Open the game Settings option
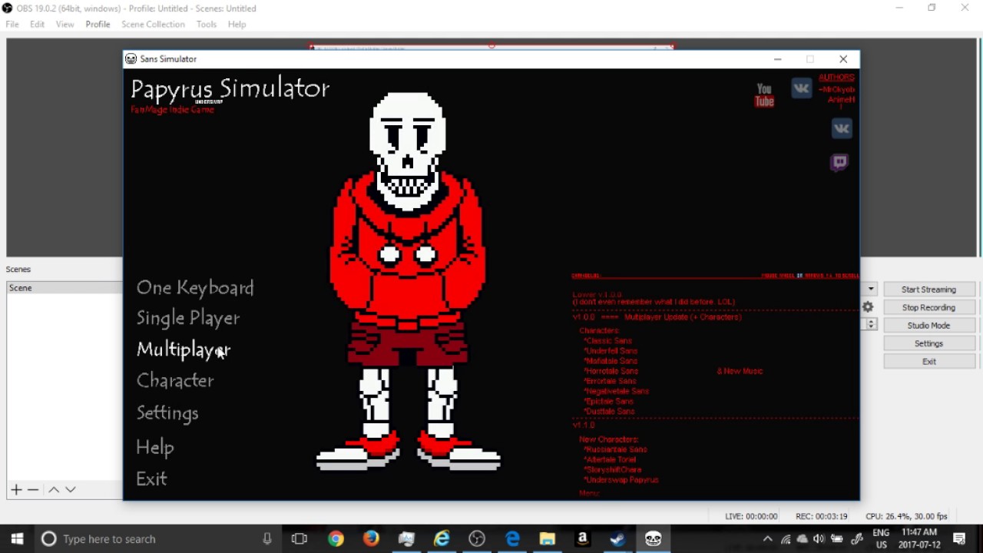The width and height of the screenshot is (983, 553). [167, 413]
